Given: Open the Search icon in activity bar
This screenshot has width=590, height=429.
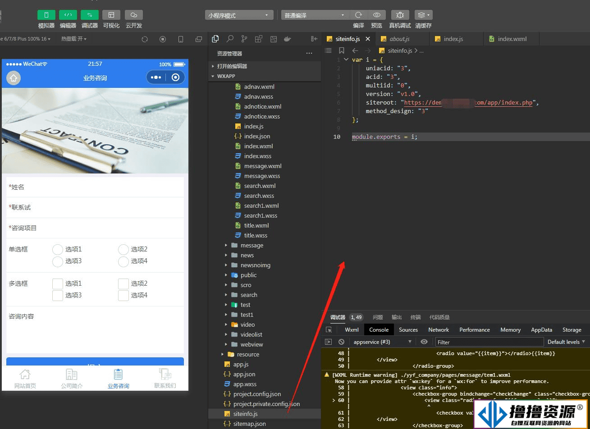Looking at the screenshot, I should click(x=230, y=39).
